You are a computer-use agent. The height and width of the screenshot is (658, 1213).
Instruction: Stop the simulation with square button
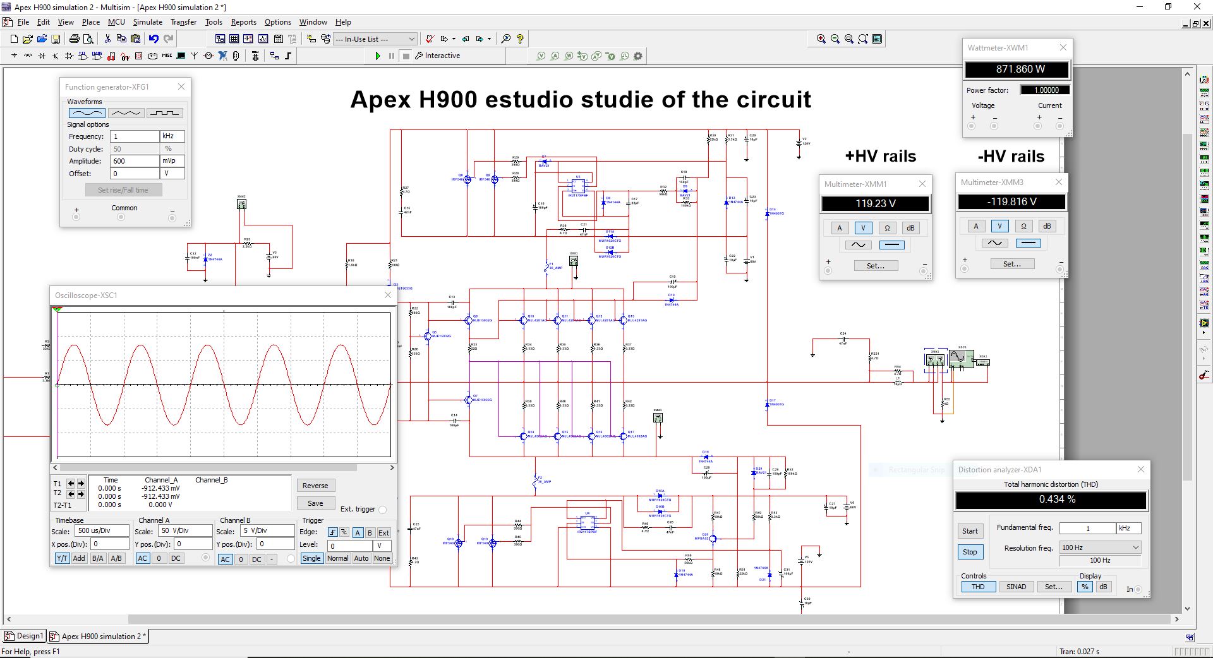tap(406, 56)
